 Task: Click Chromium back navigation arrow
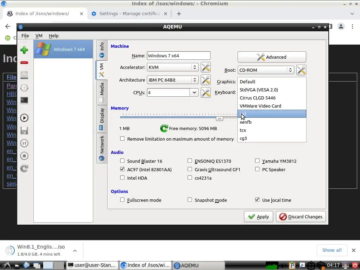pyautogui.click(x=8, y=26)
